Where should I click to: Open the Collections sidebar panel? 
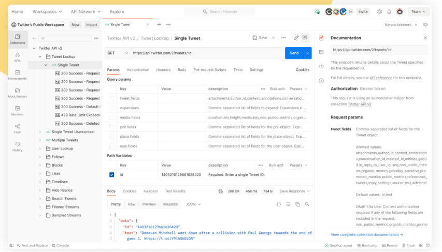coord(17,39)
